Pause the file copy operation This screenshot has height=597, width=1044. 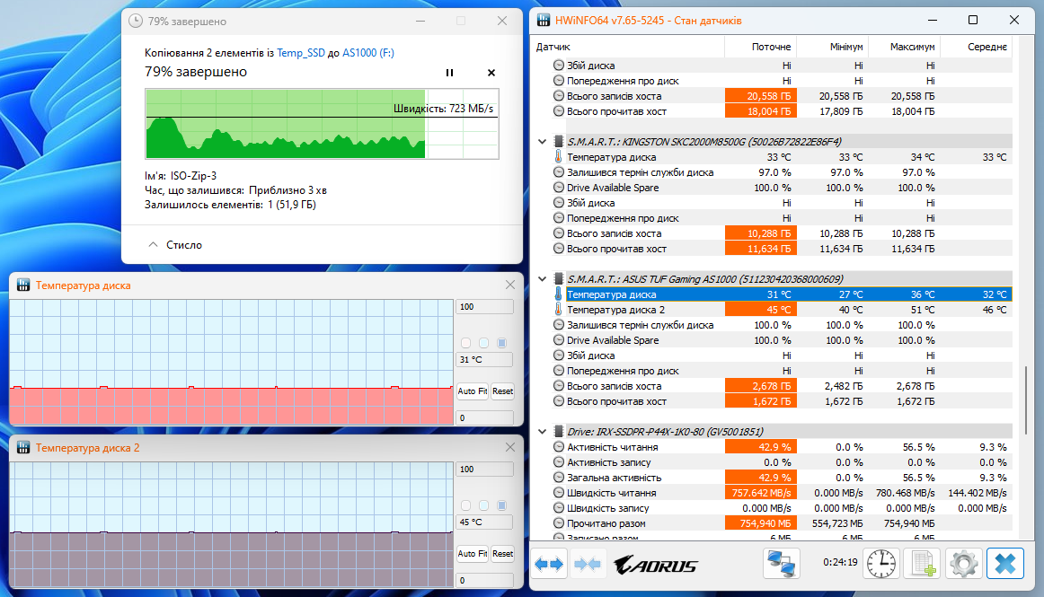[x=449, y=73]
